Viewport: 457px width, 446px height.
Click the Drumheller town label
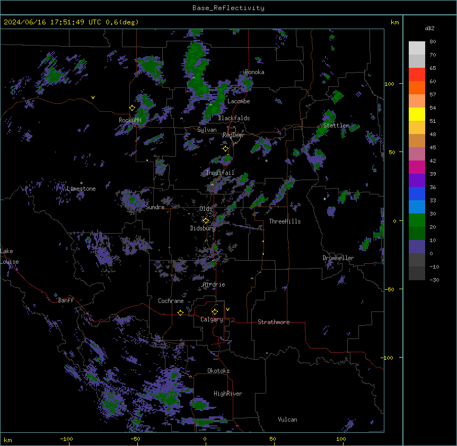[x=338, y=258]
